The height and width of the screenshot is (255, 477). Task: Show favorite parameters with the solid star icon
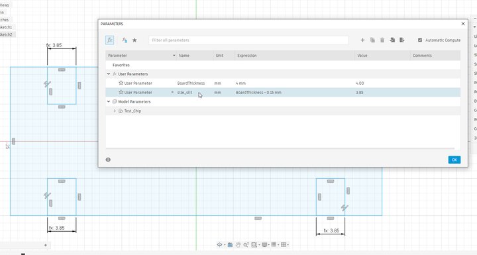click(x=134, y=40)
